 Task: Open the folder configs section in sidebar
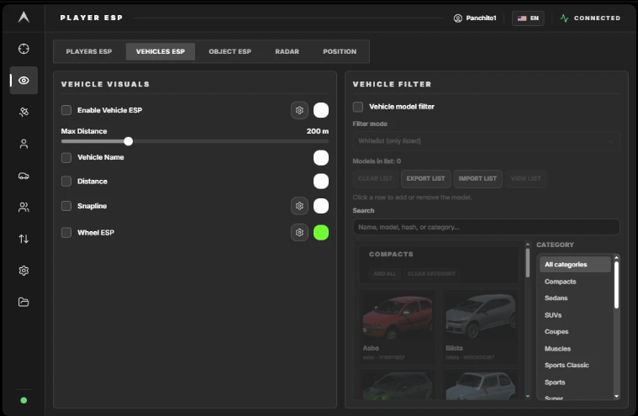tap(24, 303)
